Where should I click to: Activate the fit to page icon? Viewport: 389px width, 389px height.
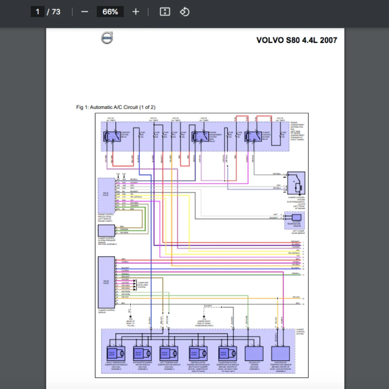(x=165, y=12)
